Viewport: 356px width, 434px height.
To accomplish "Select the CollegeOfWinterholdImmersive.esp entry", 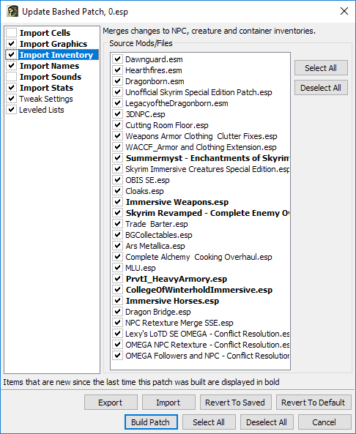I will [x=199, y=290].
